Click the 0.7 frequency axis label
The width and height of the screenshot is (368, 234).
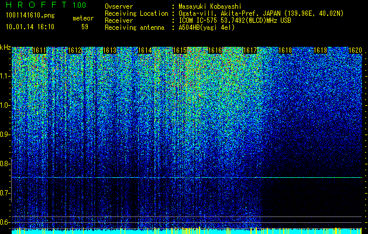pyautogui.click(x=5, y=193)
